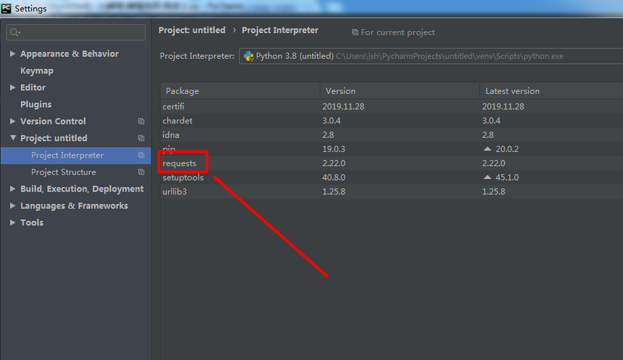Screen dimensions: 623x360
Task: Click the Python icon in interpreter field
Action: point(249,56)
